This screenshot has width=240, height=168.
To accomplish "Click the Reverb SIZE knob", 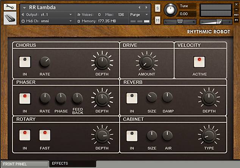I will click(x=152, y=97).
